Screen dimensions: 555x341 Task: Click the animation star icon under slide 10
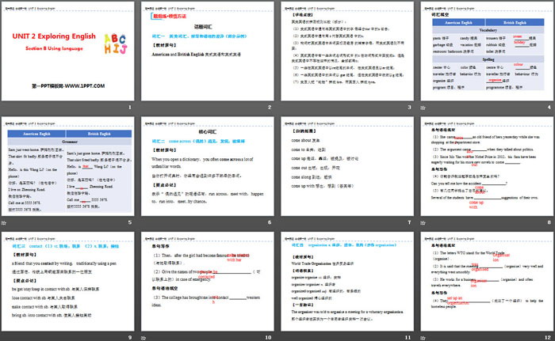point(144,338)
